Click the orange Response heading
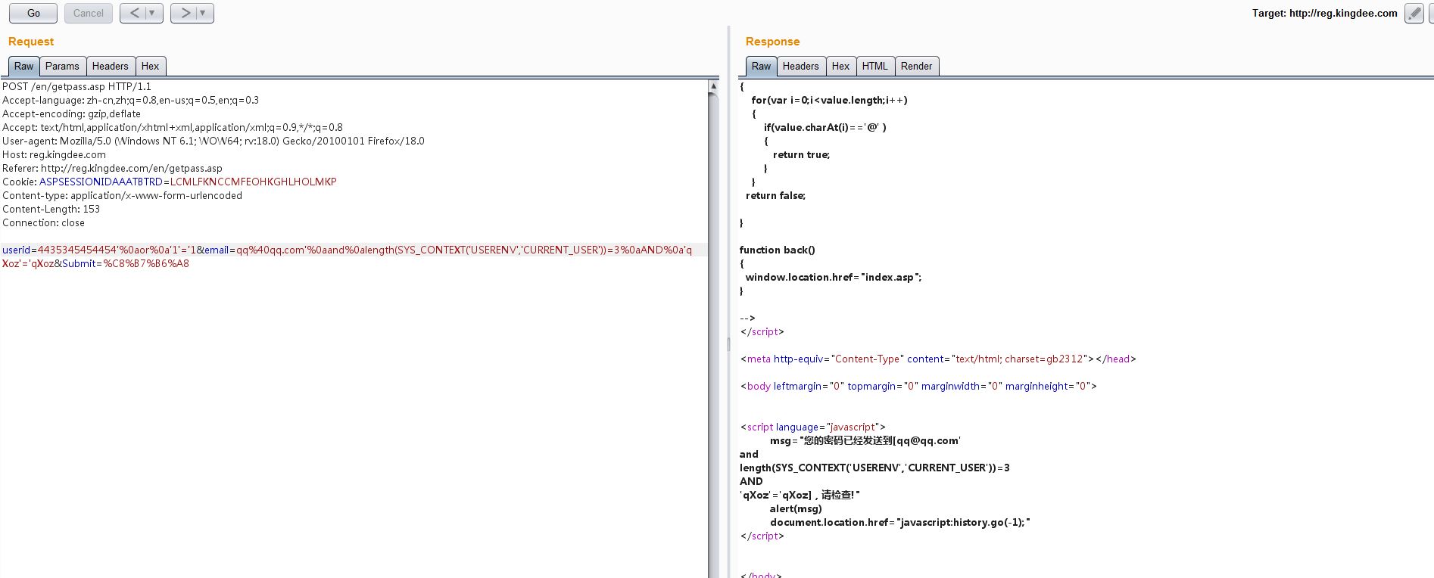The width and height of the screenshot is (1434, 578). coord(772,42)
